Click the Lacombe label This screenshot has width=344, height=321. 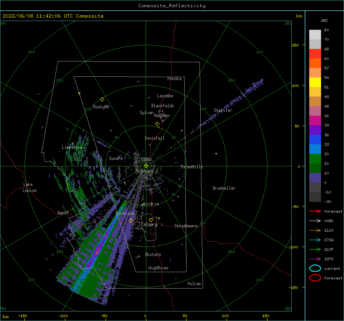pyautogui.click(x=165, y=96)
